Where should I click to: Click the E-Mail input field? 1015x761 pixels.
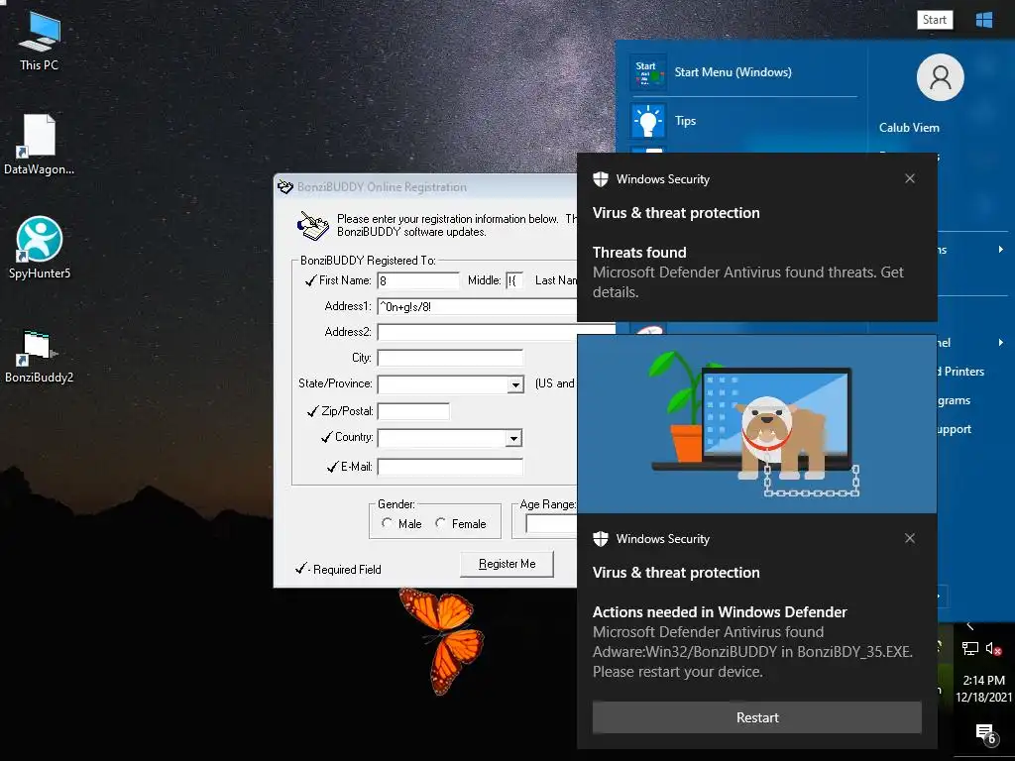pos(450,468)
